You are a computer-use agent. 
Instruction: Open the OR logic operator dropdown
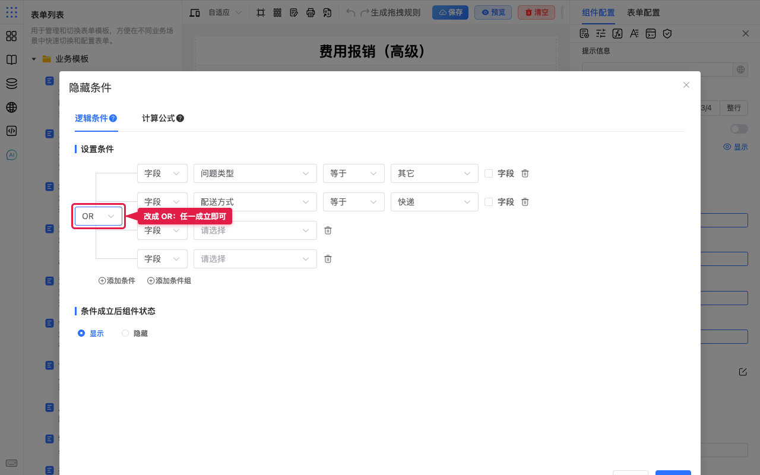pyautogui.click(x=99, y=216)
